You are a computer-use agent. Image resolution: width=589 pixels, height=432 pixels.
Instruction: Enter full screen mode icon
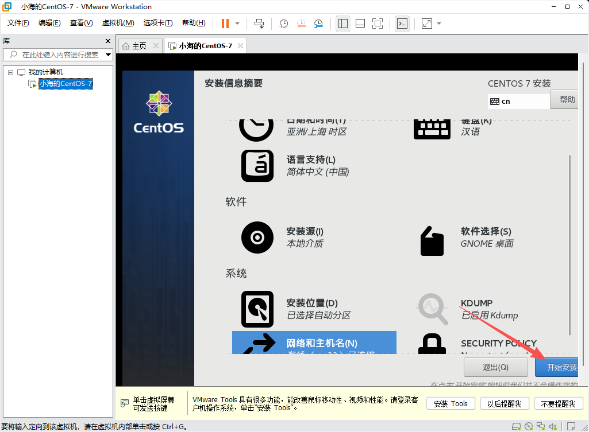(378, 24)
